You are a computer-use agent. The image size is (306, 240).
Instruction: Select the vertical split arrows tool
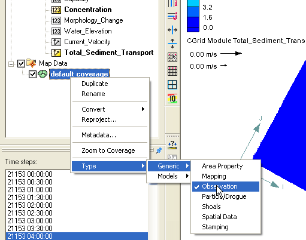coord(172,44)
